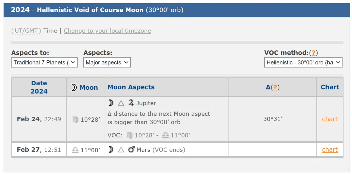Click trine triangle symbol in Mars row
The height and width of the screenshot is (175, 352).
coord(121,150)
